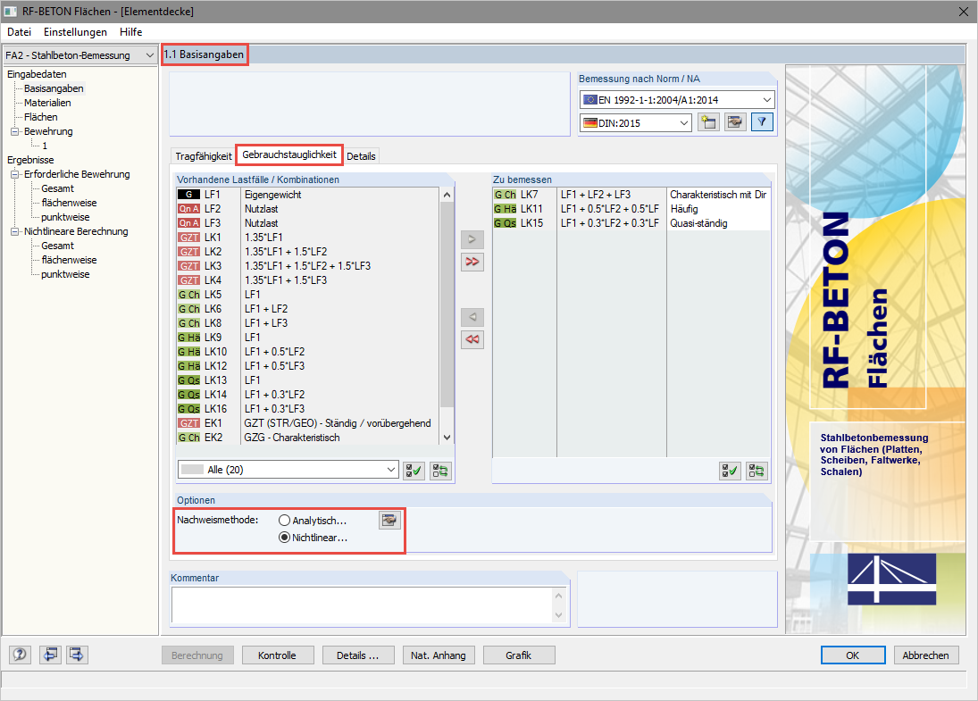Click the blue filter funnel icon
The width and height of the screenshot is (978, 701).
tap(762, 122)
